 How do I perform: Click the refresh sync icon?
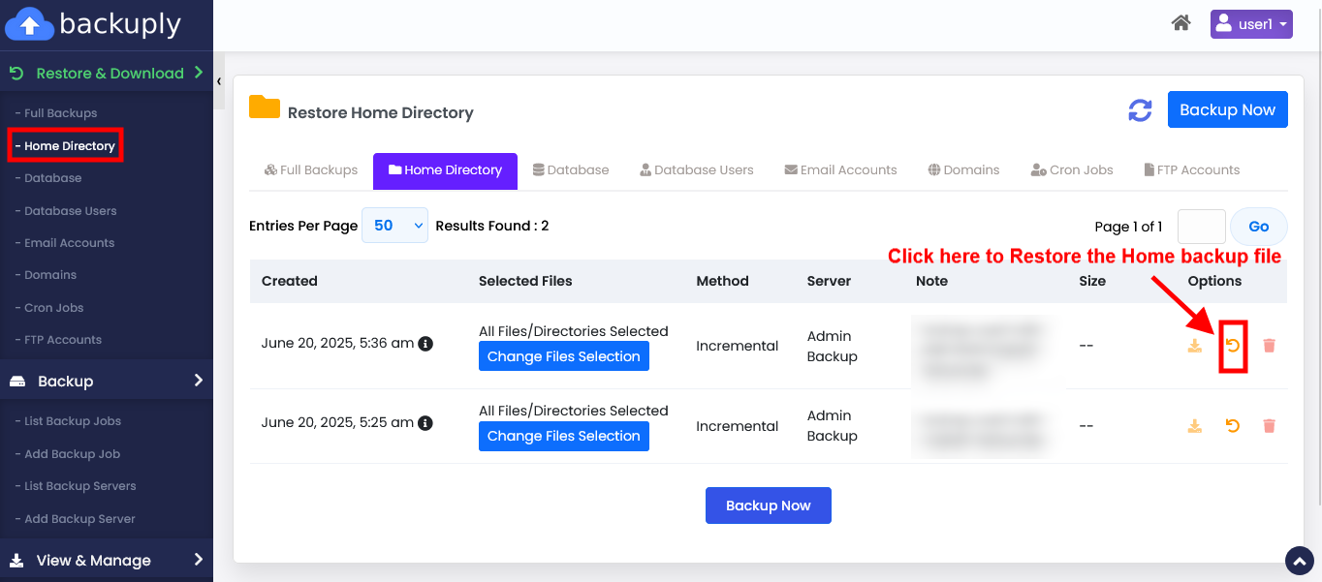(1140, 110)
